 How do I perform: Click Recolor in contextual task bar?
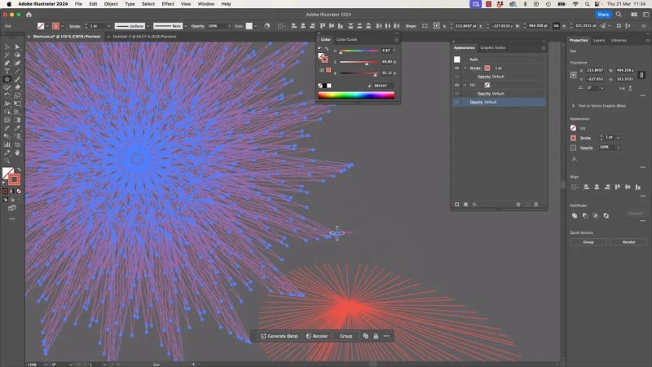pyautogui.click(x=317, y=336)
